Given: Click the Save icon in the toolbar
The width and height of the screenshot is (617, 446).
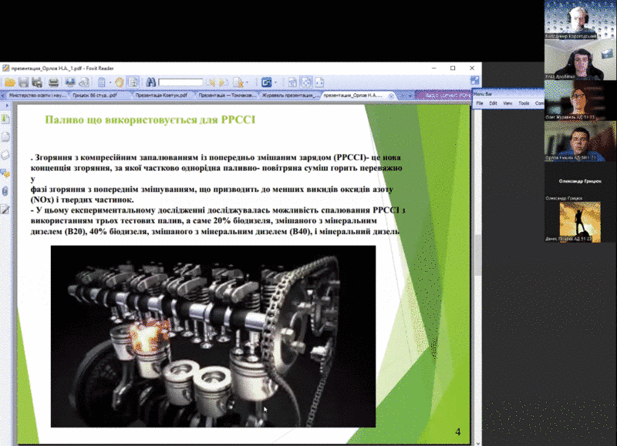Looking at the screenshot, I should point(24,82).
